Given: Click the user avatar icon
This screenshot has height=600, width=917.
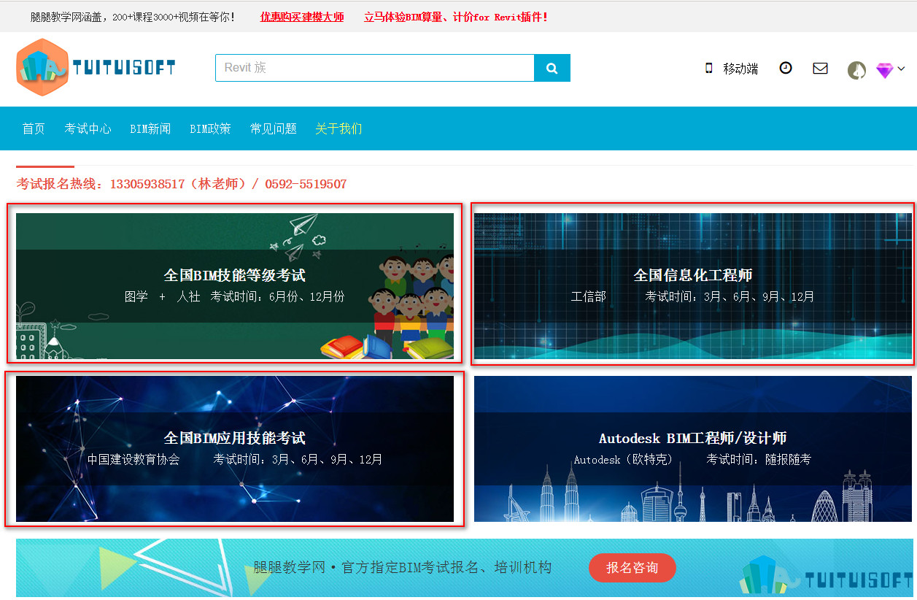Looking at the screenshot, I should pyautogui.click(x=856, y=70).
